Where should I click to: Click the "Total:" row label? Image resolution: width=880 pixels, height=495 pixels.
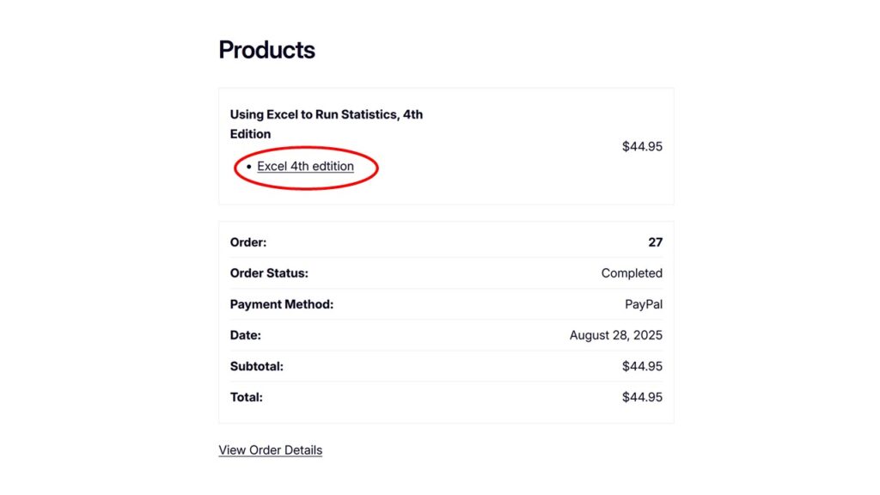click(246, 397)
